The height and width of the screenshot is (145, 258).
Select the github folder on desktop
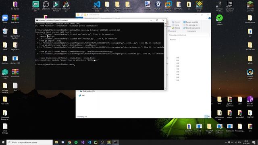click(250, 60)
